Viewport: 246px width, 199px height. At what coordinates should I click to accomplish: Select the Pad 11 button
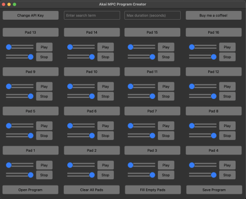point(152,72)
